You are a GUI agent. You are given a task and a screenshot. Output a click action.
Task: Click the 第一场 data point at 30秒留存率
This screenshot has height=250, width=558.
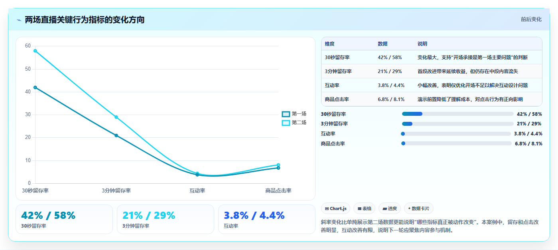tap(35, 87)
